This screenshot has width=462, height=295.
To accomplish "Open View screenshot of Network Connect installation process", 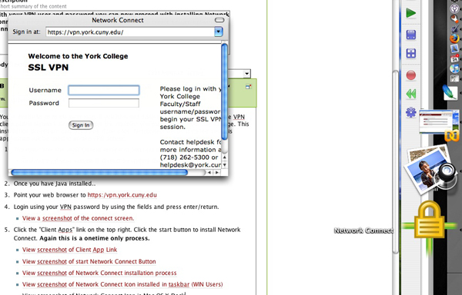I will [99, 273].
